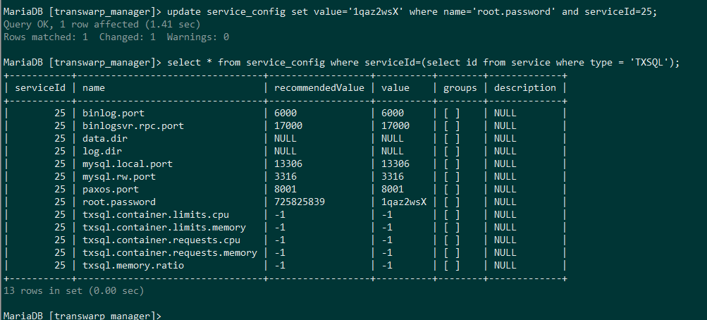Image resolution: width=707 pixels, height=320 pixels.
Task: Click the 'groups' column header
Action: 460,88
